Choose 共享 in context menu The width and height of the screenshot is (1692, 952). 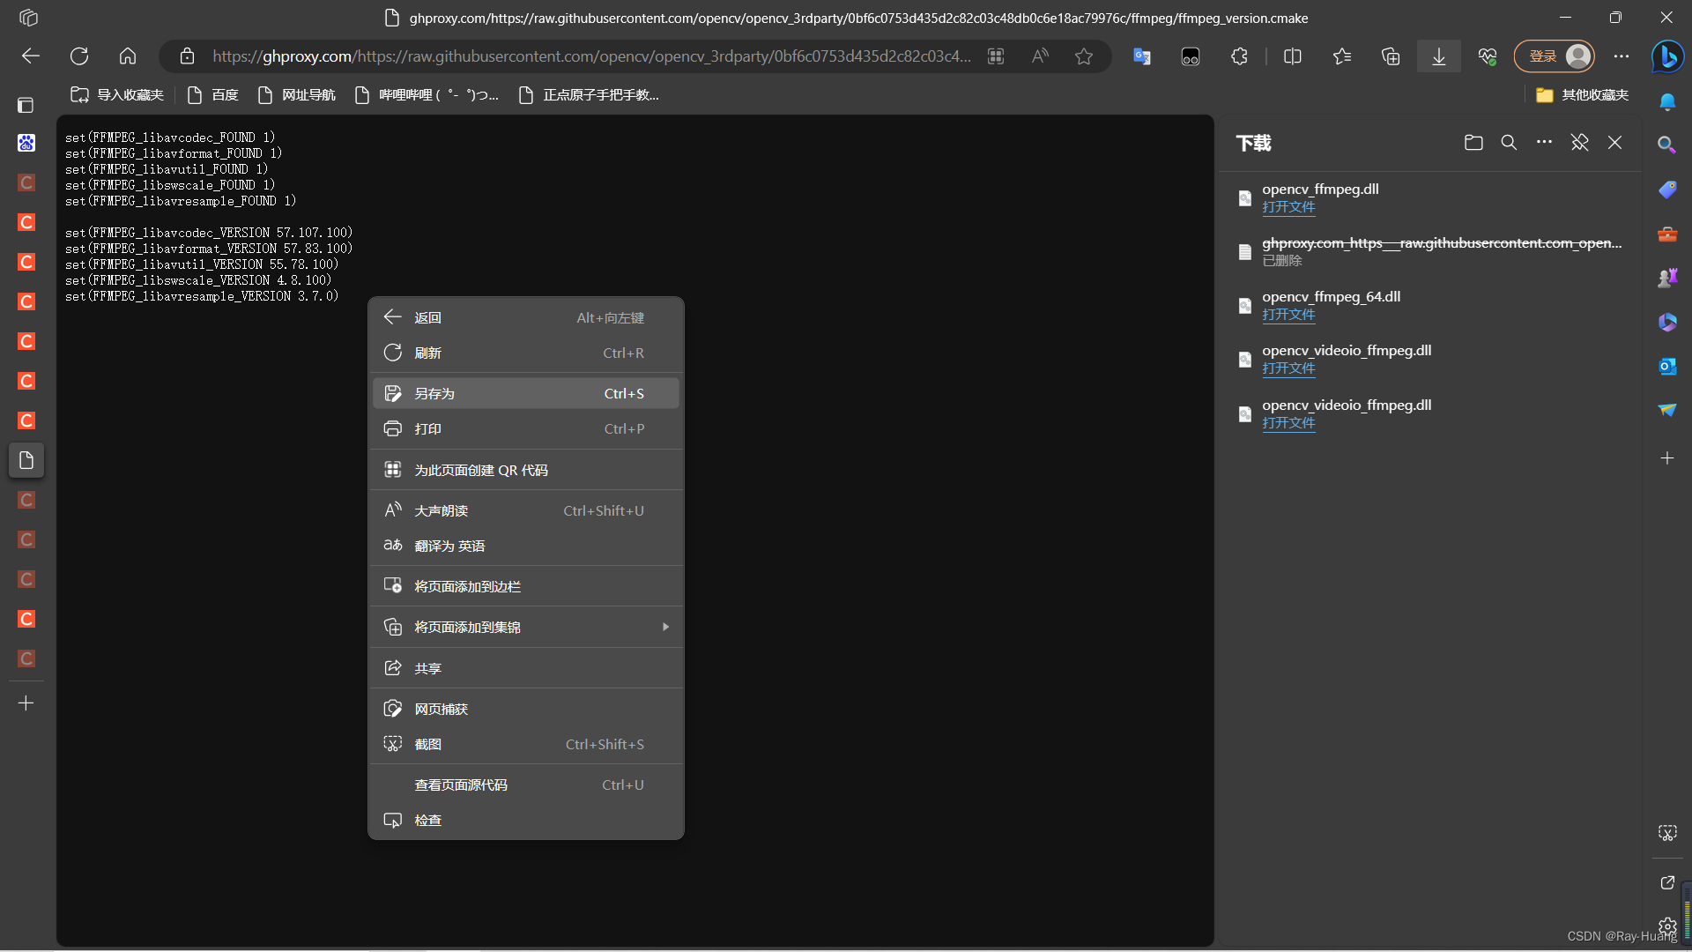pos(525,668)
